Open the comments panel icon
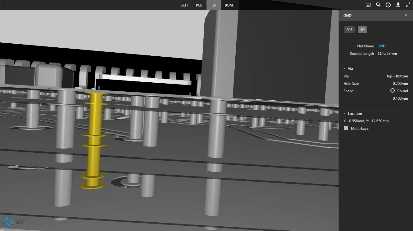 pyautogui.click(x=368, y=5)
